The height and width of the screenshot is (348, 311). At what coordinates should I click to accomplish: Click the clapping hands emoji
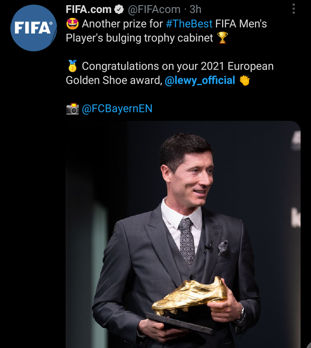pyautogui.click(x=244, y=80)
